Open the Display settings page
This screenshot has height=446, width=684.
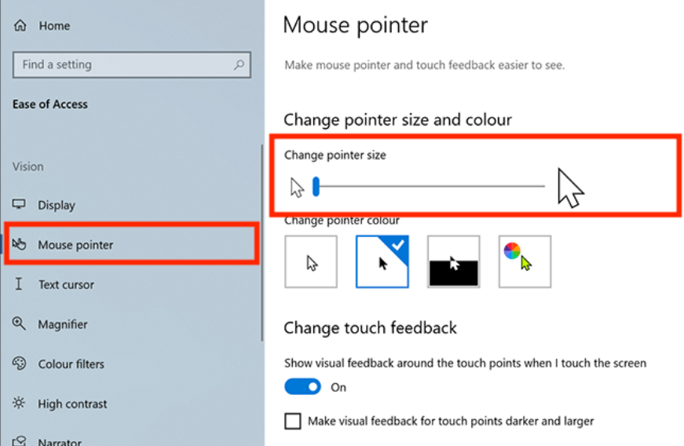tap(57, 205)
